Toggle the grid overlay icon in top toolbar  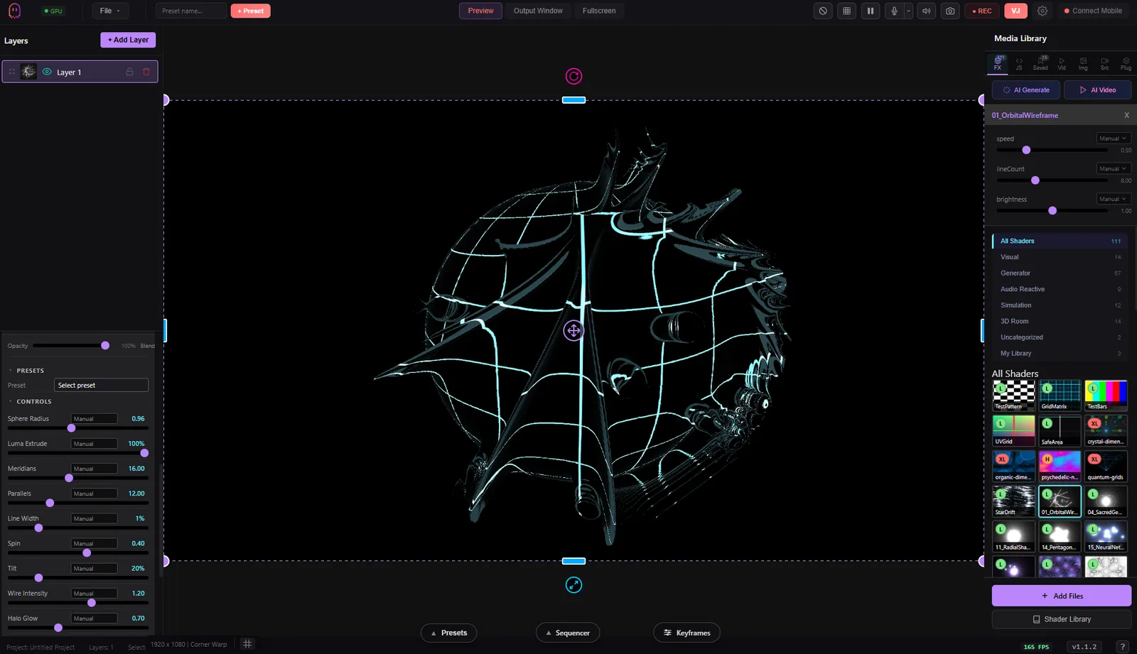point(846,11)
